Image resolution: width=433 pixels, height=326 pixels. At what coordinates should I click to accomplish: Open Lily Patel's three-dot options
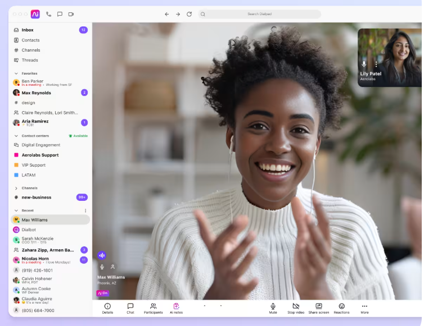[376, 64]
